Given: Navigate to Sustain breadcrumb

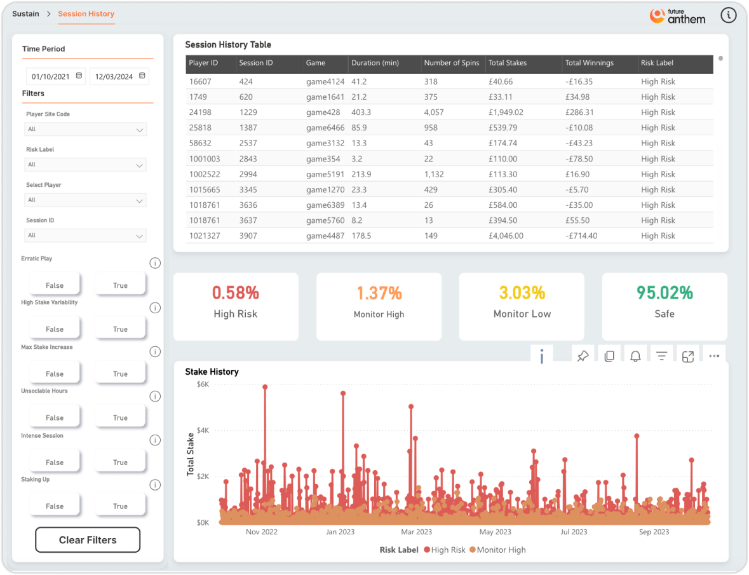Looking at the screenshot, I should (26, 14).
